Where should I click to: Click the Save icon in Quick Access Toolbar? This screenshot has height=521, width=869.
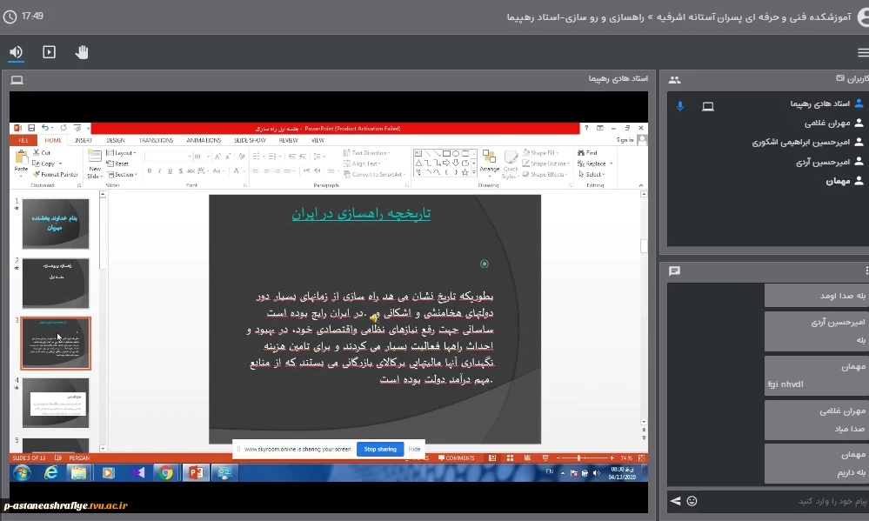click(31, 128)
